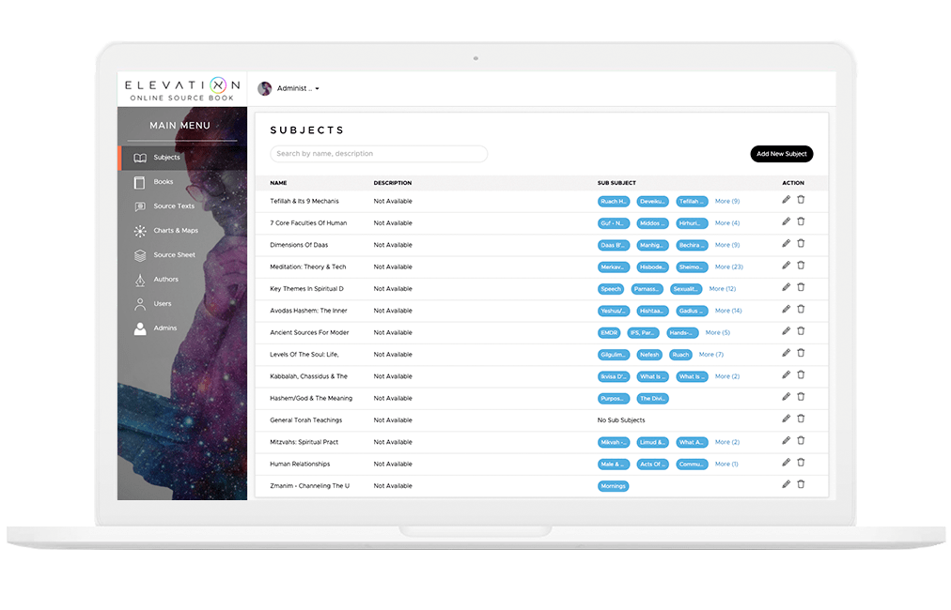The width and height of the screenshot is (951, 610).
Task: Edit the 7 Core Faculties Of Human row
Action: (786, 221)
